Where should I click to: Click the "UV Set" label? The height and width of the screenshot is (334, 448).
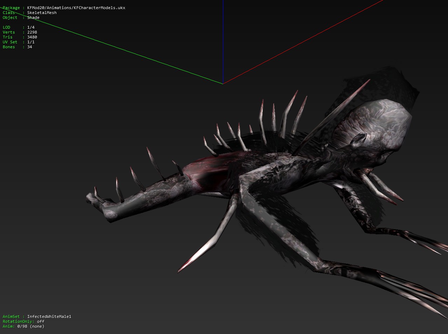pos(10,42)
